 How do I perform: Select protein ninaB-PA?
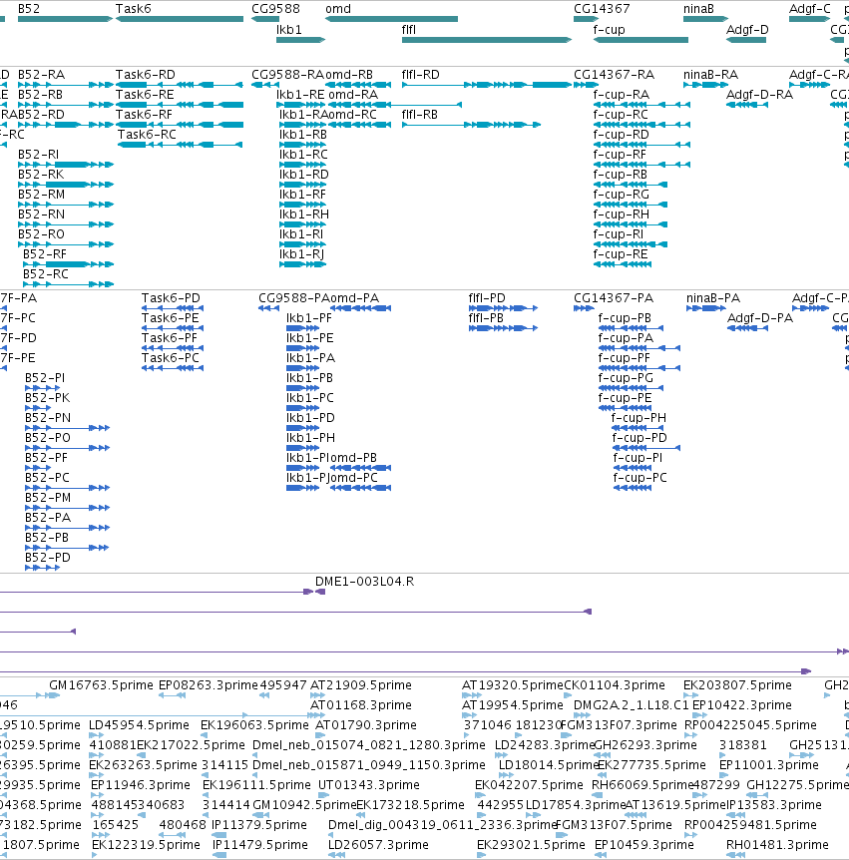[x=706, y=308]
